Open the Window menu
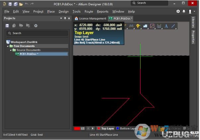 (x=118, y=12)
